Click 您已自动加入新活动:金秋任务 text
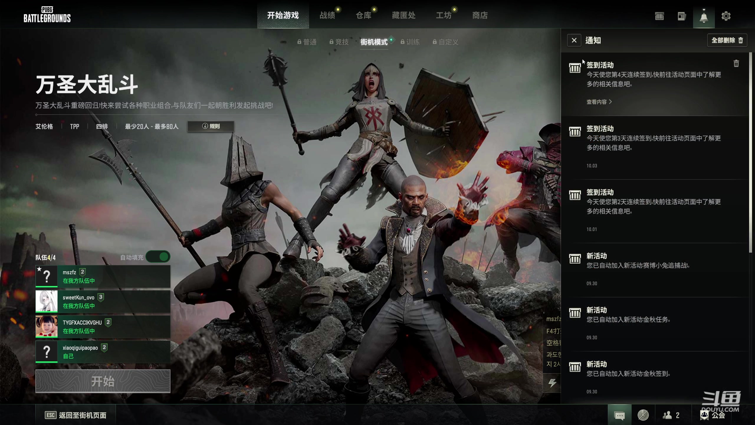Image resolution: width=755 pixels, height=425 pixels. click(x=628, y=320)
